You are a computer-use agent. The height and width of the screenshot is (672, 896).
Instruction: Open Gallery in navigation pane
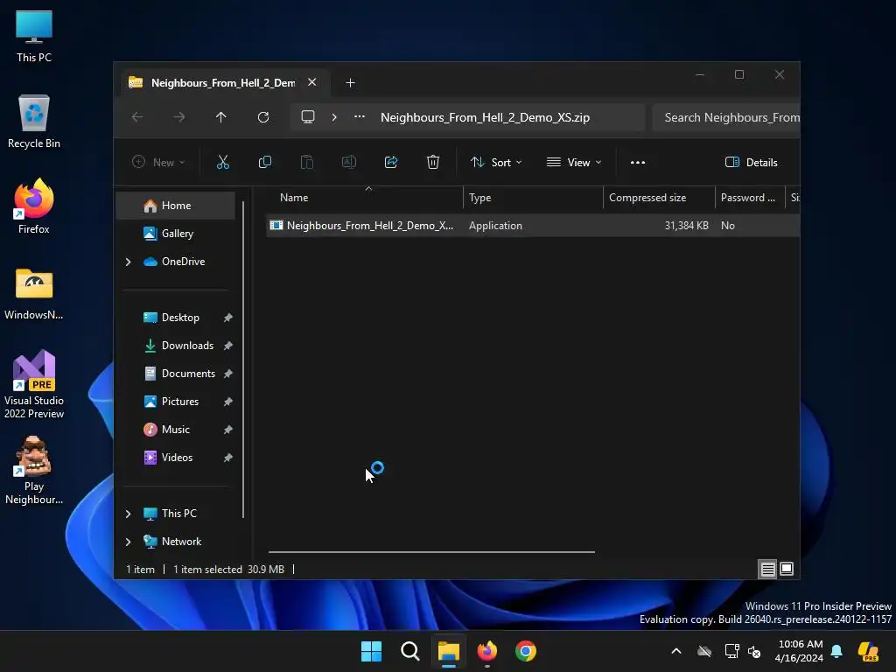tap(176, 234)
